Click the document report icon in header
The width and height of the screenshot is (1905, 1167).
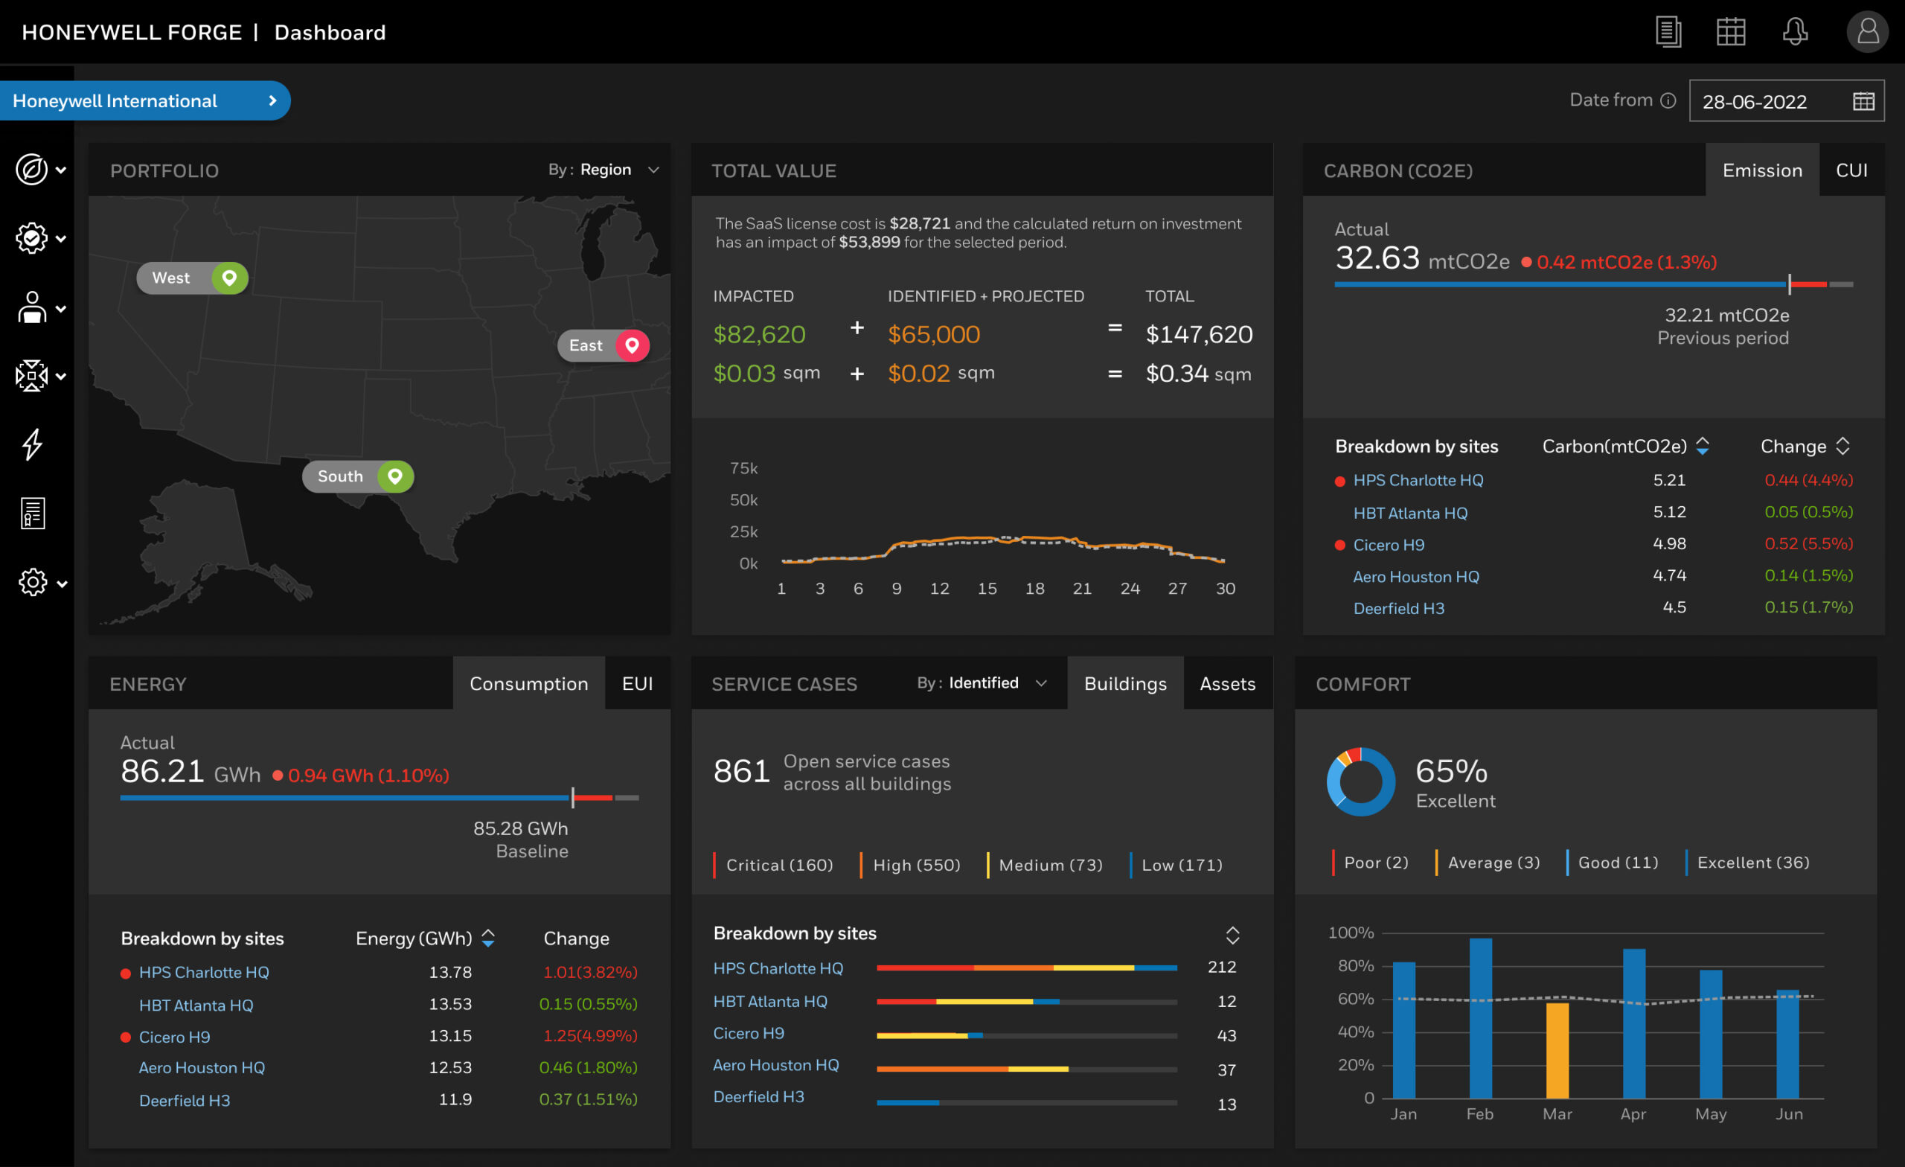pyautogui.click(x=1668, y=32)
